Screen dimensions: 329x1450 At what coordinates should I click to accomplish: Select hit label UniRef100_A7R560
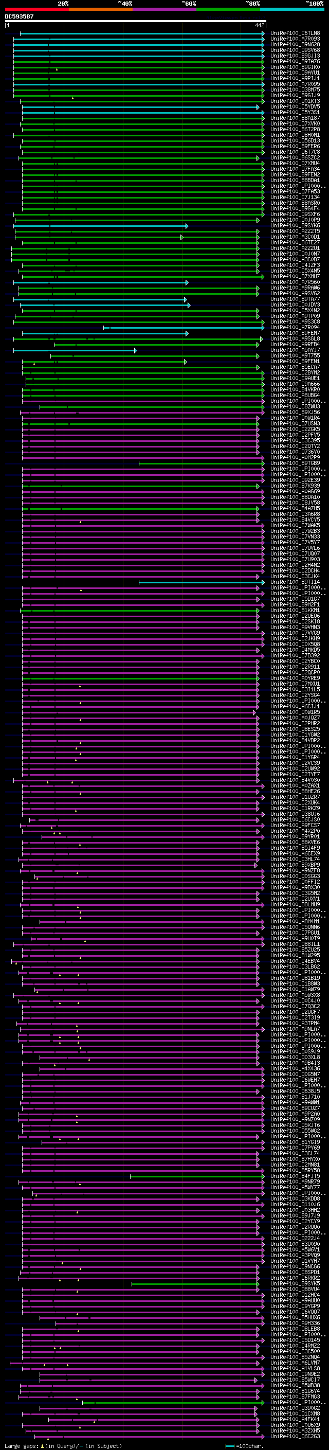click(x=295, y=282)
